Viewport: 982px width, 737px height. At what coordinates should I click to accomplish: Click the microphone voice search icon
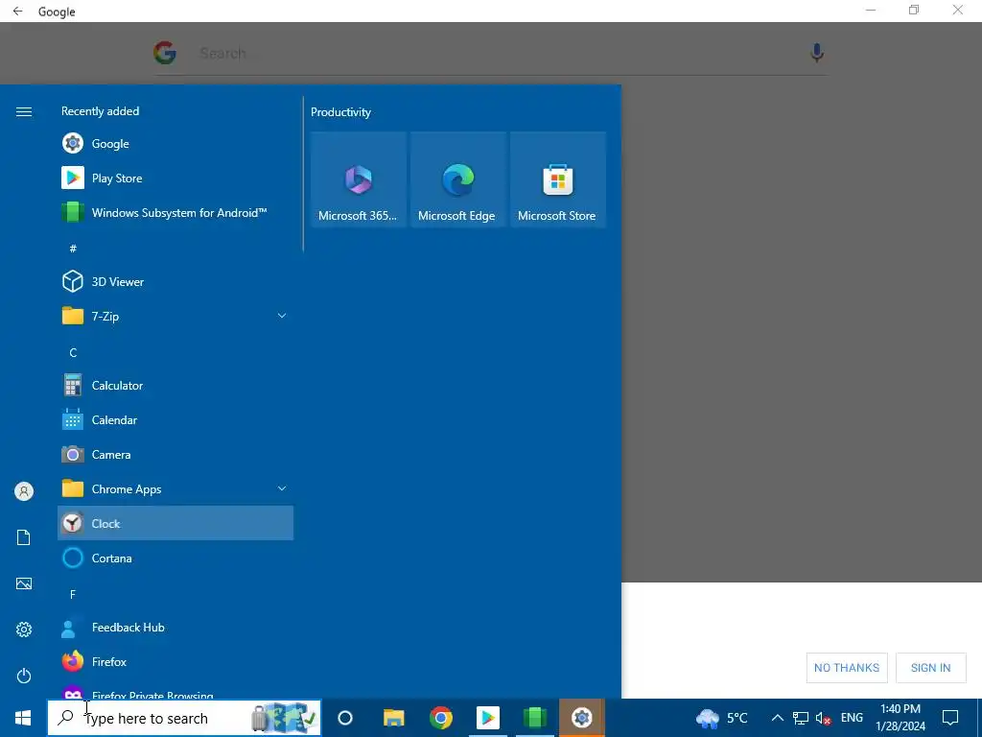(x=817, y=54)
